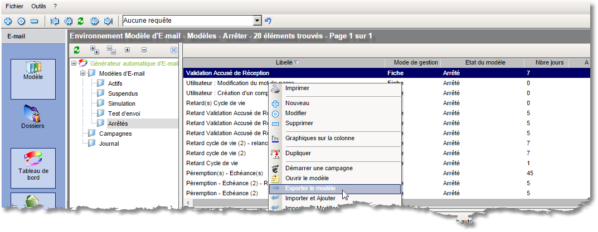Image resolution: width=598 pixels, height=232 pixels.
Task: Click the expand all tree nodes icon
Action: [94, 50]
